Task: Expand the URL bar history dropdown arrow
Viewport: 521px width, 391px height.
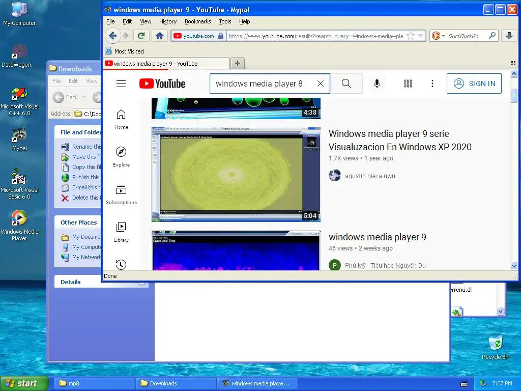Action: click(x=420, y=36)
